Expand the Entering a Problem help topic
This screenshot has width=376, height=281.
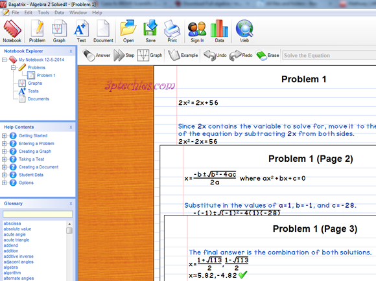coord(4,144)
